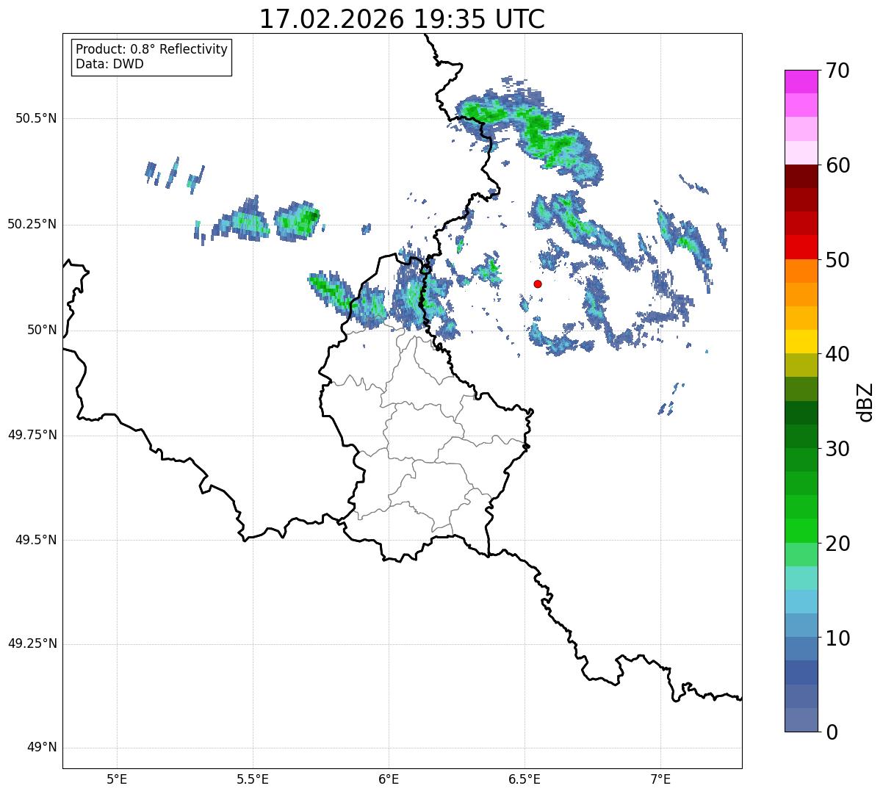Click the '6.5°E' longitude label

click(525, 779)
